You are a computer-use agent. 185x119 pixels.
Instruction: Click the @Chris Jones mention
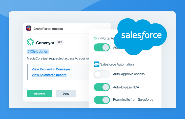coord(38,51)
